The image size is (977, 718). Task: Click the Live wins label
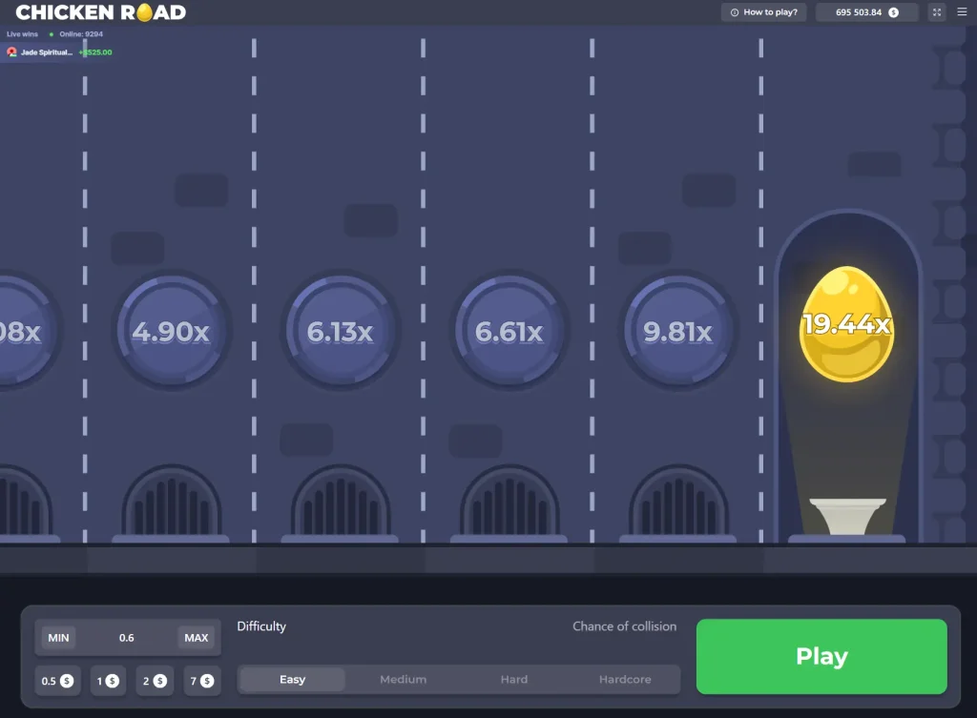pyautogui.click(x=23, y=34)
